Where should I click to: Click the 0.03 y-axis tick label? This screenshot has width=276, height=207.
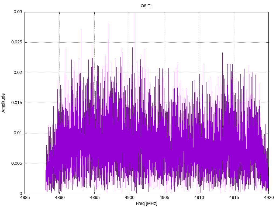[x=18, y=12]
